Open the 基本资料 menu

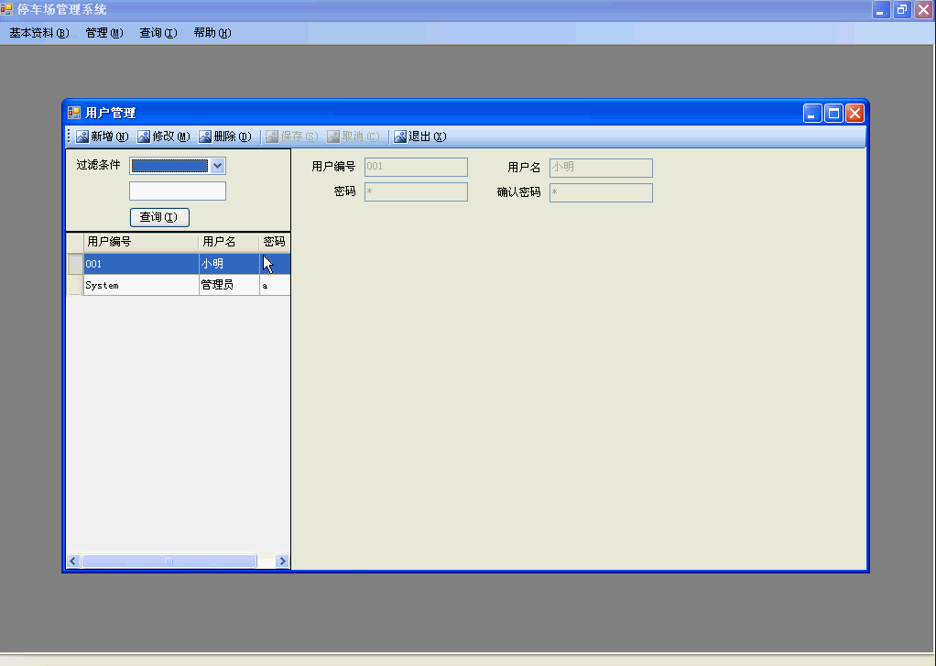click(38, 33)
